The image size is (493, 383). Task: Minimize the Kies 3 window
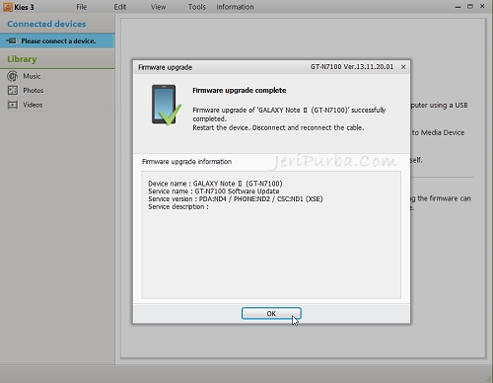(x=458, y=7)
